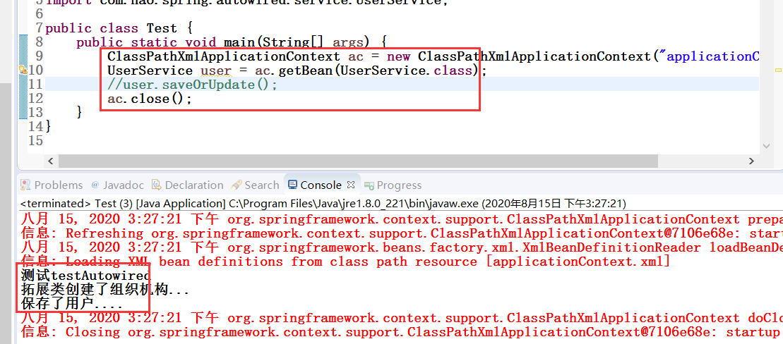Place cursor on 'public class Test {' line
The height and width of the screenshot is (344, 783).
118,28
